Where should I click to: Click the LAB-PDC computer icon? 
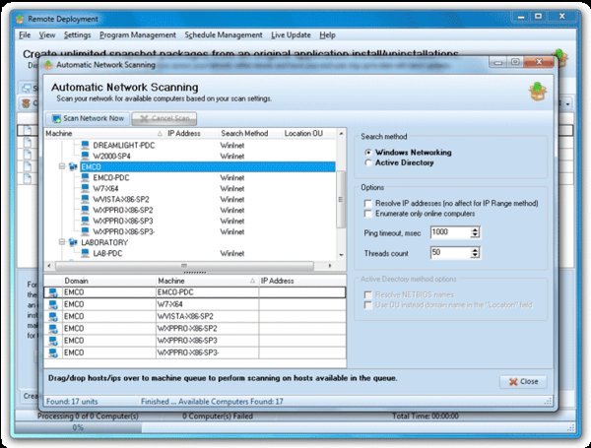pos(84,253)
